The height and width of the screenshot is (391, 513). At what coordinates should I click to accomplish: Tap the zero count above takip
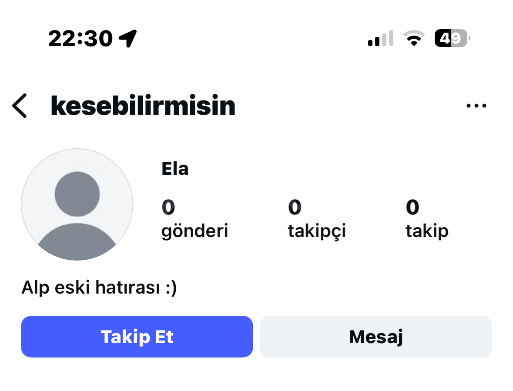point(412,207)
